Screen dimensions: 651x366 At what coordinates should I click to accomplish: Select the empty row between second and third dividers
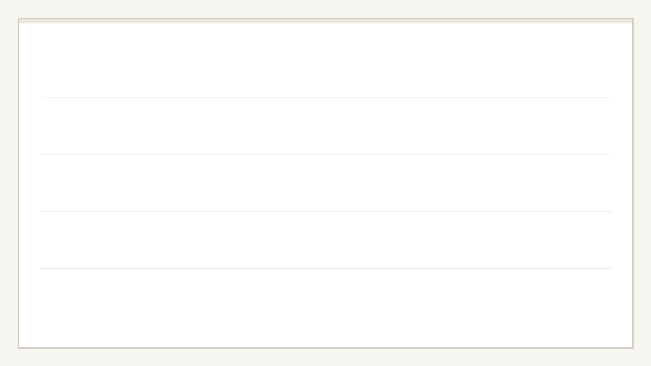tap(325, 183)
